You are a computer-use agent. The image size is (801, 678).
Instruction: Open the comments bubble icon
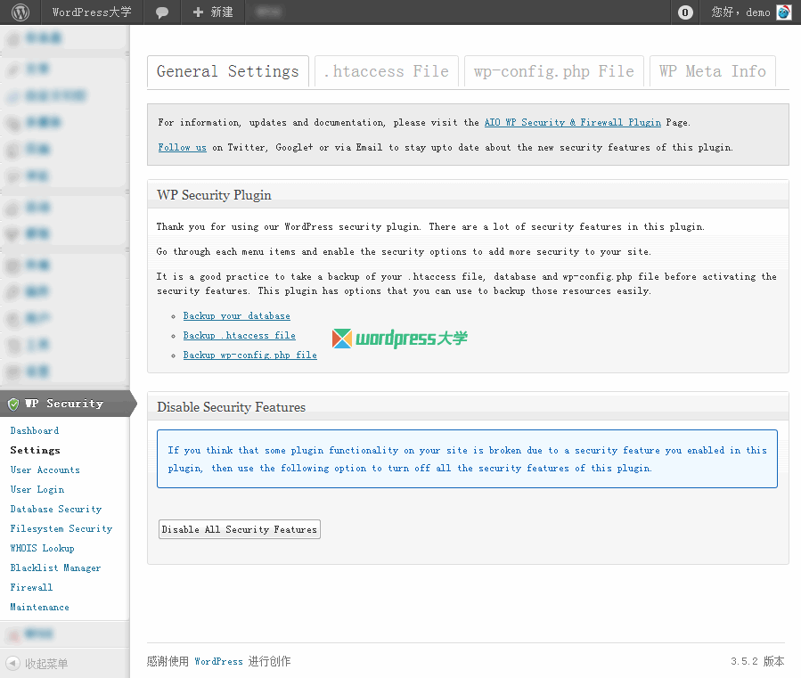click(x=162, y=12)
